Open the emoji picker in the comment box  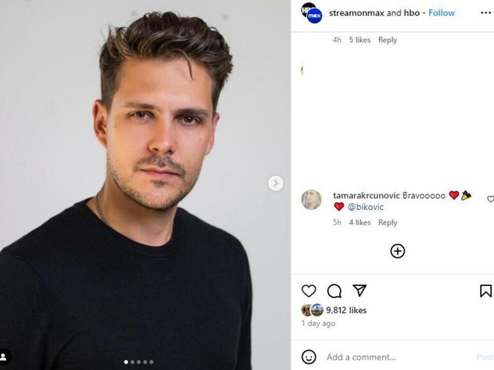click(x=309, y=357)
